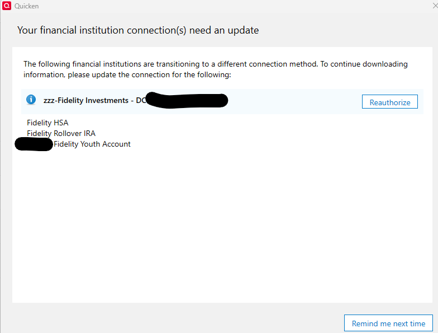Click the Quicken title bar text

pos(27,6)
